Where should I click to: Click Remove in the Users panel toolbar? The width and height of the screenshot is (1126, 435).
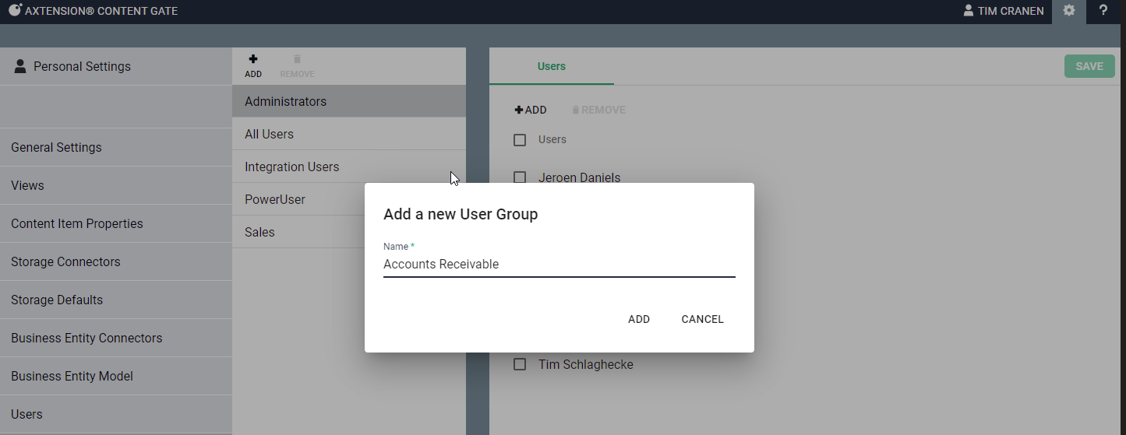598,111
